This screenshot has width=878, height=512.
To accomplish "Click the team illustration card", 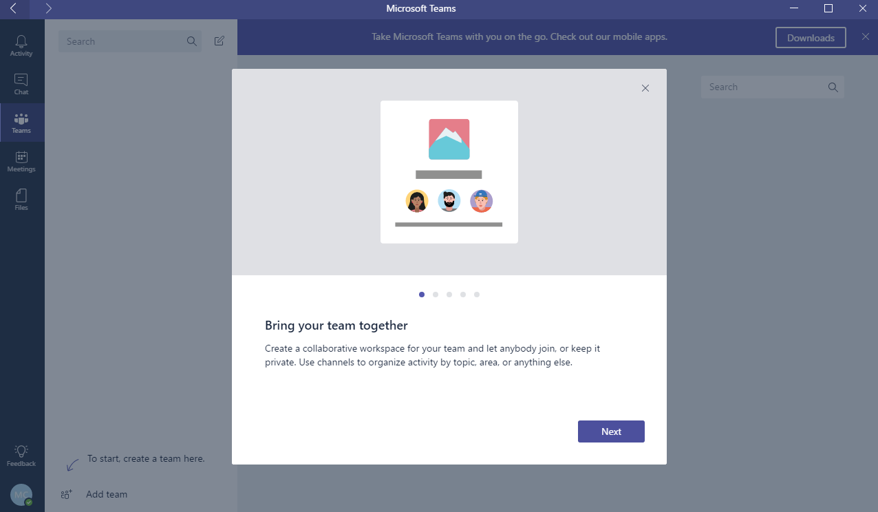I will [x=449, y=172].
